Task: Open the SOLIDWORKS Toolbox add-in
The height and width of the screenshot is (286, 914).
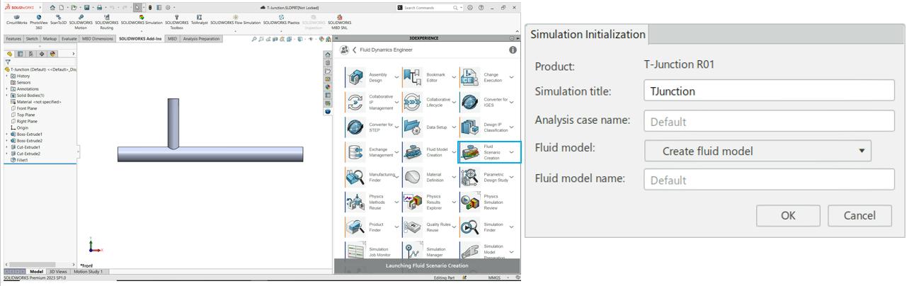Action: pyautogui.click(x=176, y=21)
